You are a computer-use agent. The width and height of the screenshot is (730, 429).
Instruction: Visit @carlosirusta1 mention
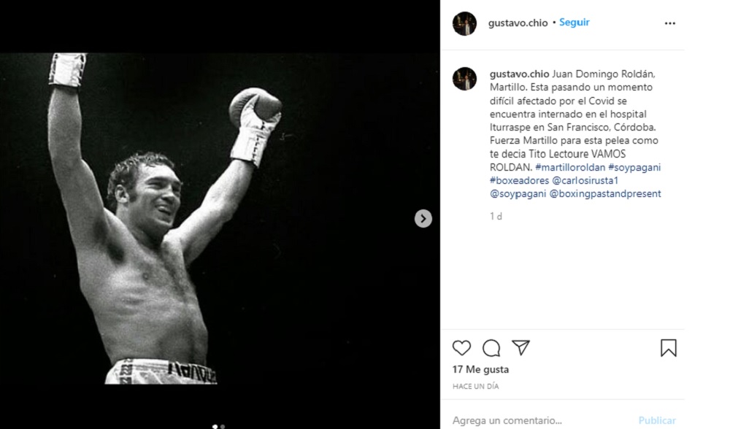587,180
